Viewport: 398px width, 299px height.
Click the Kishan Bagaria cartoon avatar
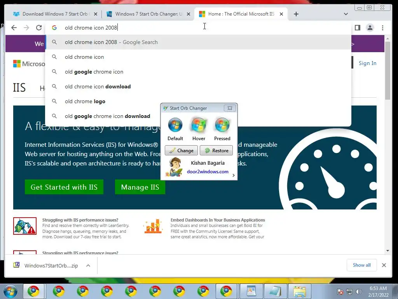click(x=174, y=167)
